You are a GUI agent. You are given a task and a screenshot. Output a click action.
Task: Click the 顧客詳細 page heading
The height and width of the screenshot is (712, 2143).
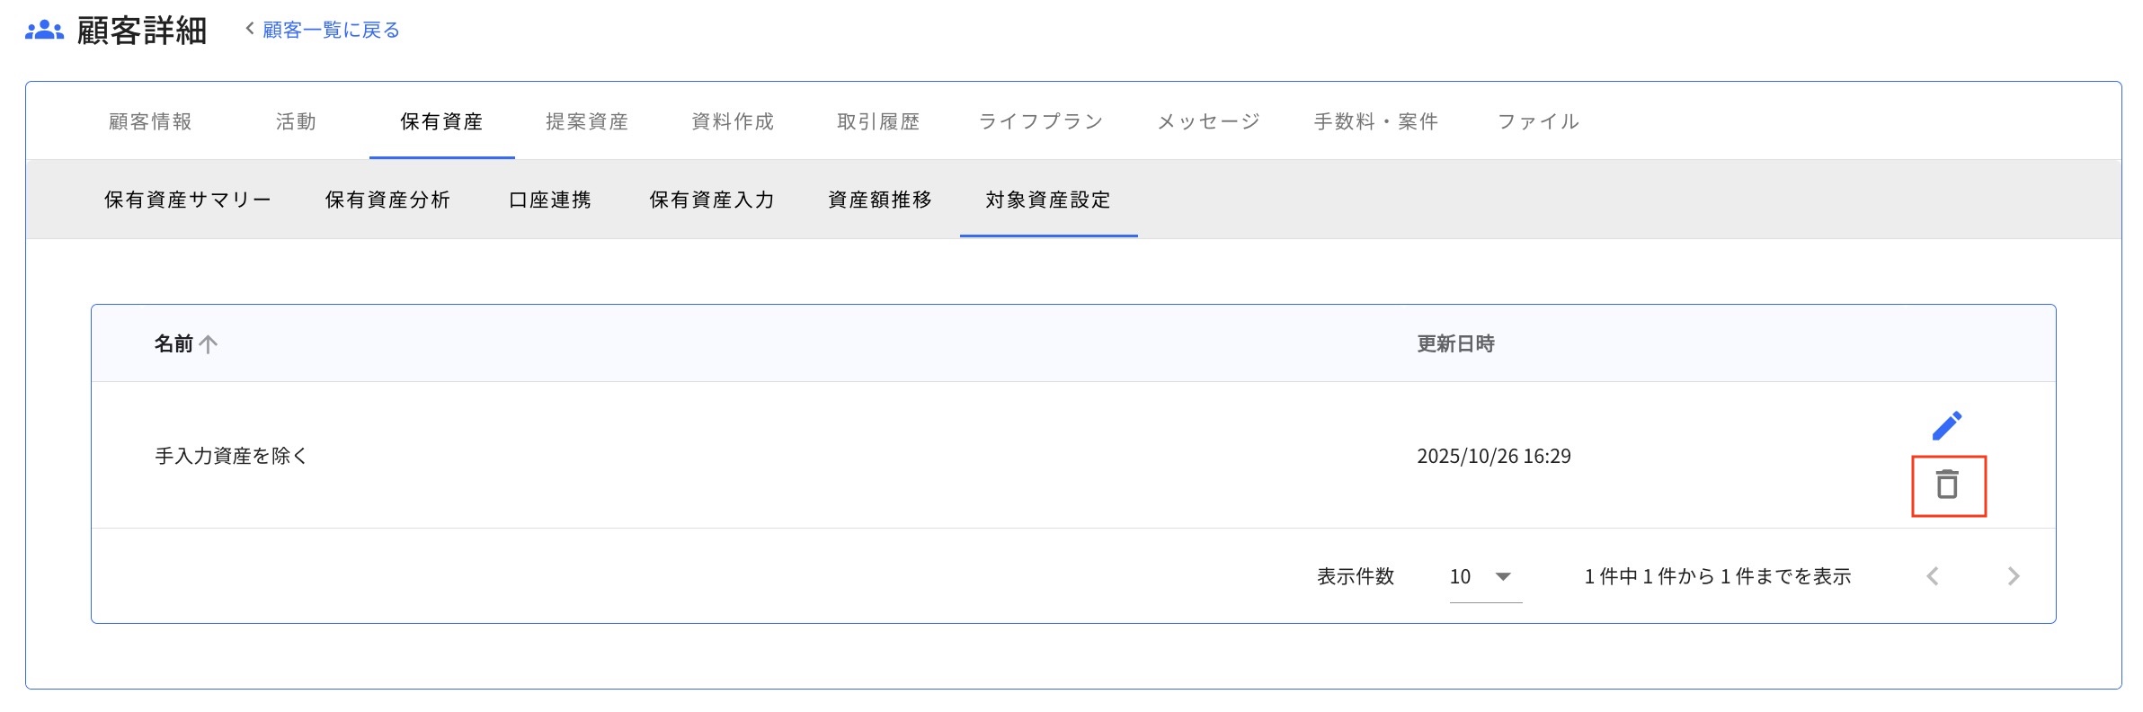coord(142,31)
